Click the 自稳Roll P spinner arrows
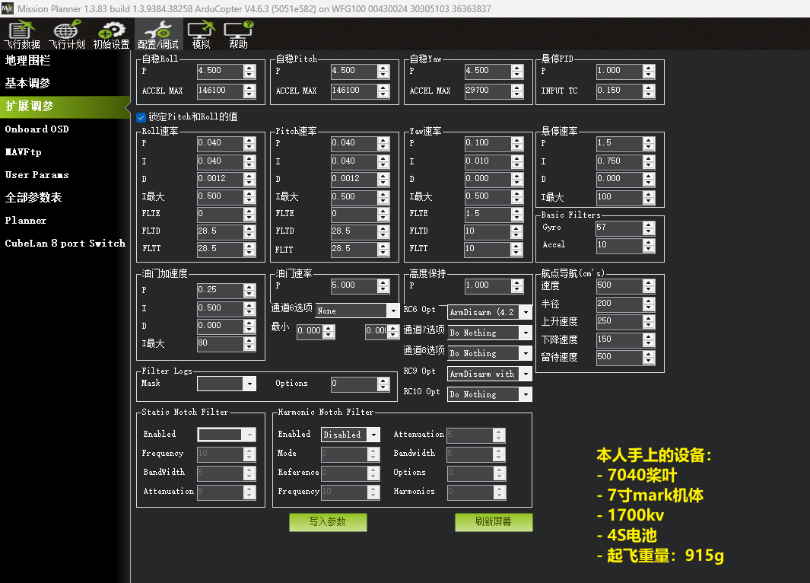 (249, 71)
